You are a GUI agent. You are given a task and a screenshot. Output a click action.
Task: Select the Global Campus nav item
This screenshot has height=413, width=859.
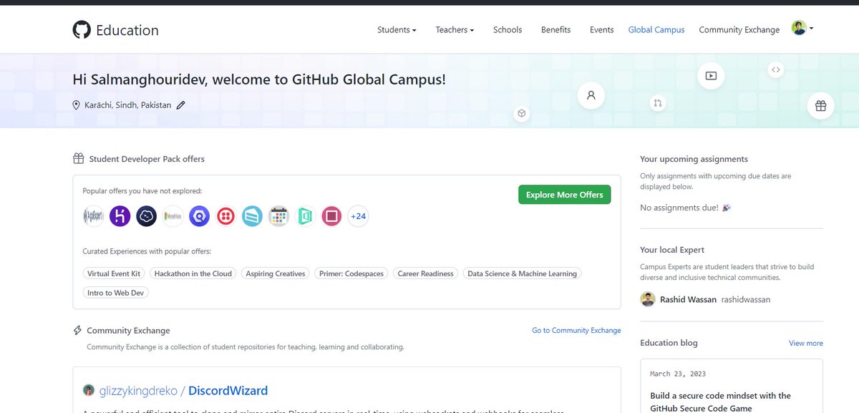[x=656, y=30]
